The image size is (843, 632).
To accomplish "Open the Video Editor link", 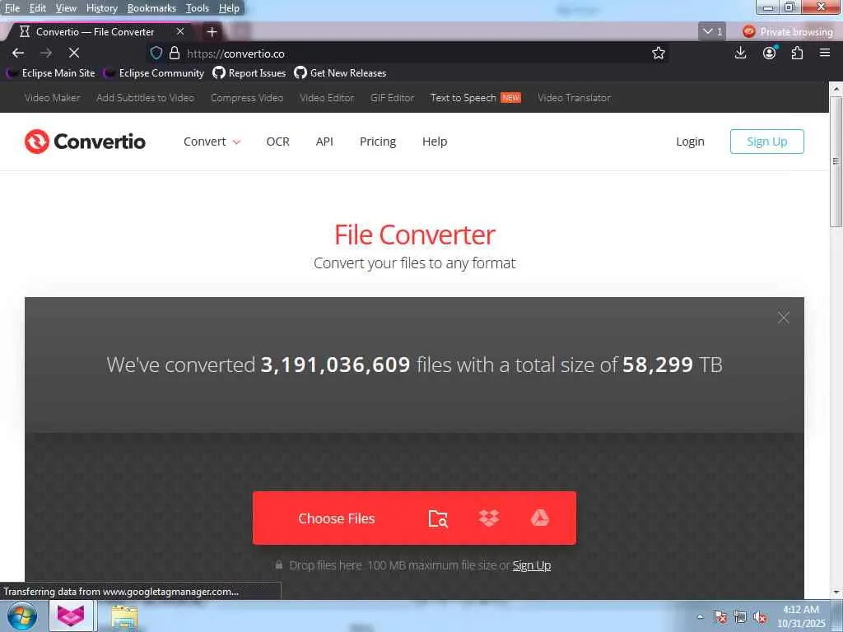I will pyautogui.click(x=327, y=98).
